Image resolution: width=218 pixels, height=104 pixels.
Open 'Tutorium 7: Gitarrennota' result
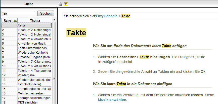coord(34,61)
